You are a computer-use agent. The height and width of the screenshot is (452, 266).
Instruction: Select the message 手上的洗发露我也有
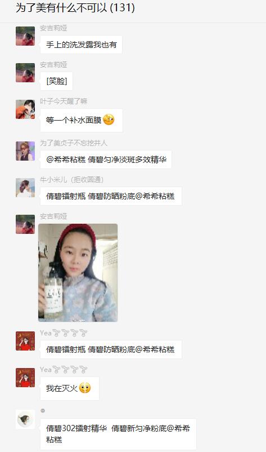81,45
